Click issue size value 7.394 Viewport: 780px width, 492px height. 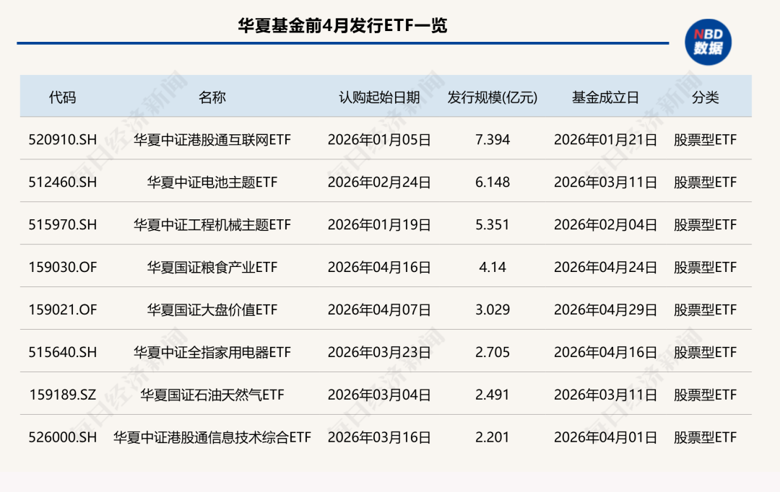point(493,140)
